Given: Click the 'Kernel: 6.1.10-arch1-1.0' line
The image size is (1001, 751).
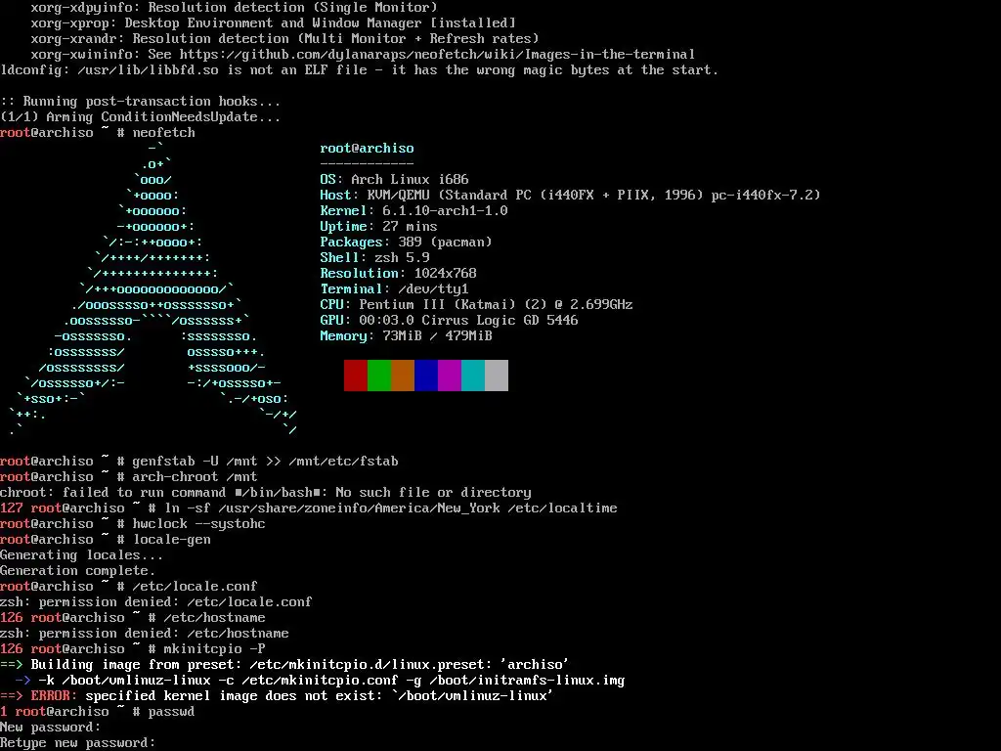Looking at the screenshot, I should (x=413, y=211).
